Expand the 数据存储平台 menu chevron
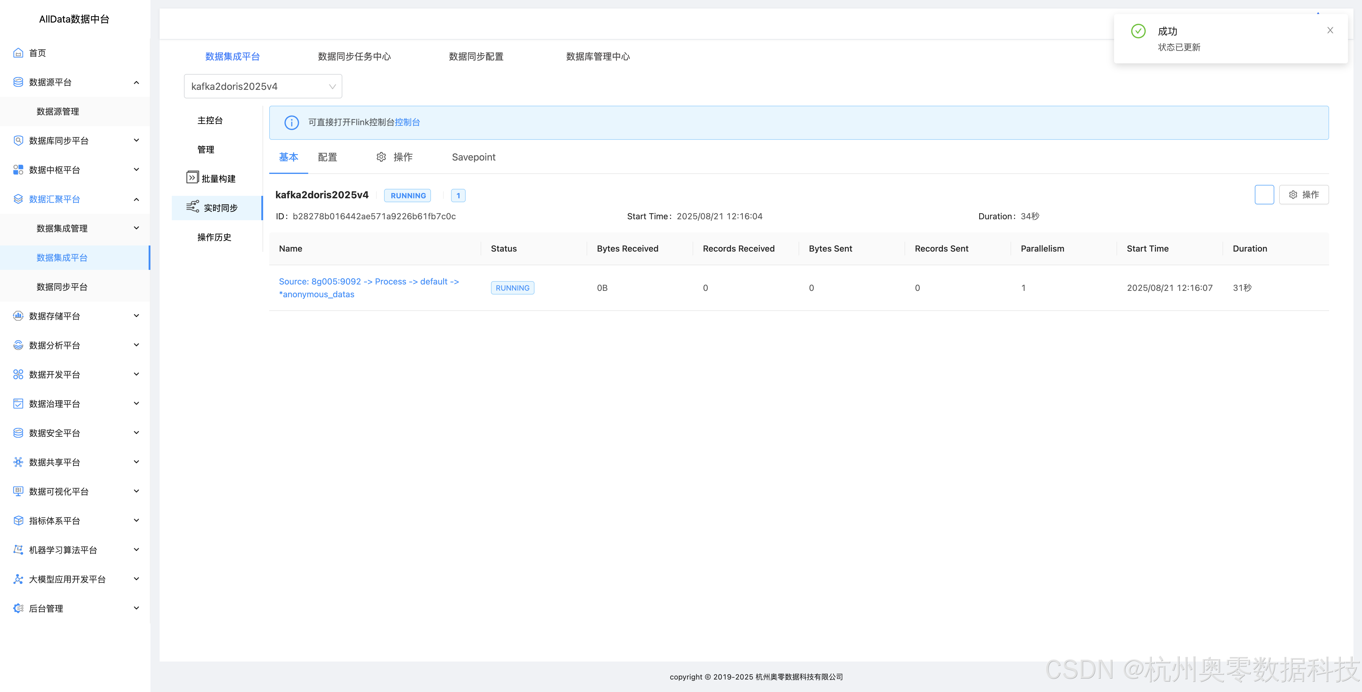The image size is (1362, 692). coord(136,316)
